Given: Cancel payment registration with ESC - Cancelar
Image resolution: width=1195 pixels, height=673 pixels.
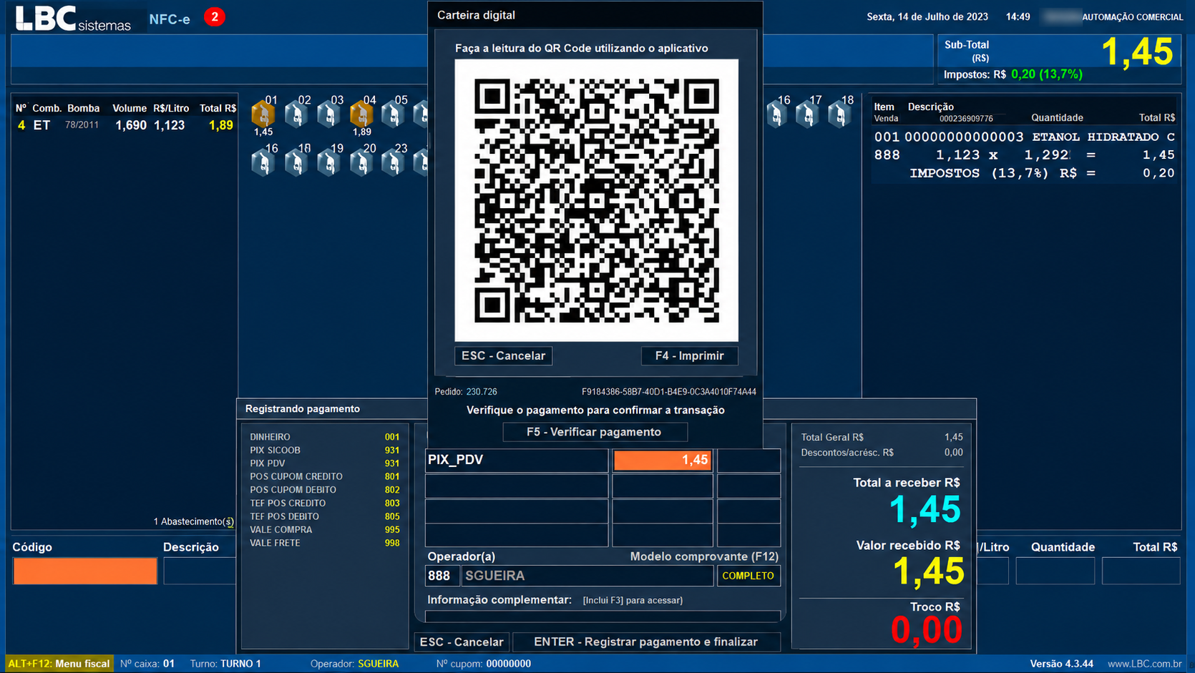Looking at the screenshot, I should [462, 642].
